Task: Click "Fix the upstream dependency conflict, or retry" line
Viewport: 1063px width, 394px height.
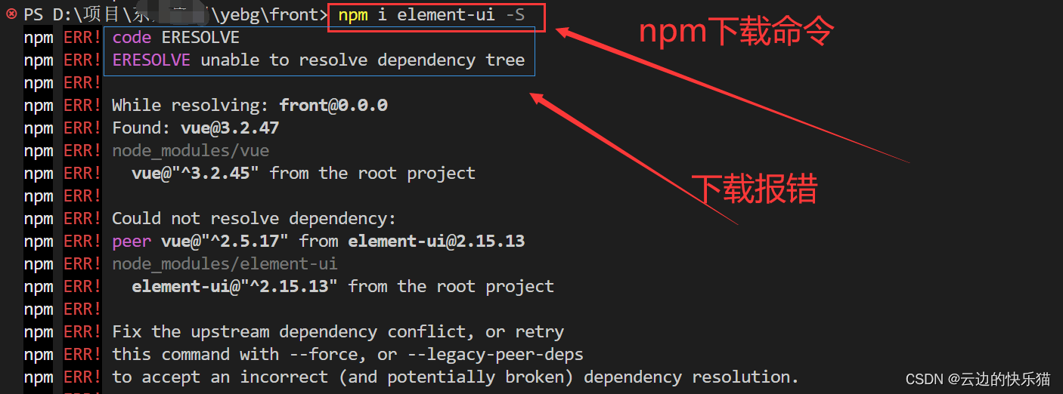Action: 338,332
